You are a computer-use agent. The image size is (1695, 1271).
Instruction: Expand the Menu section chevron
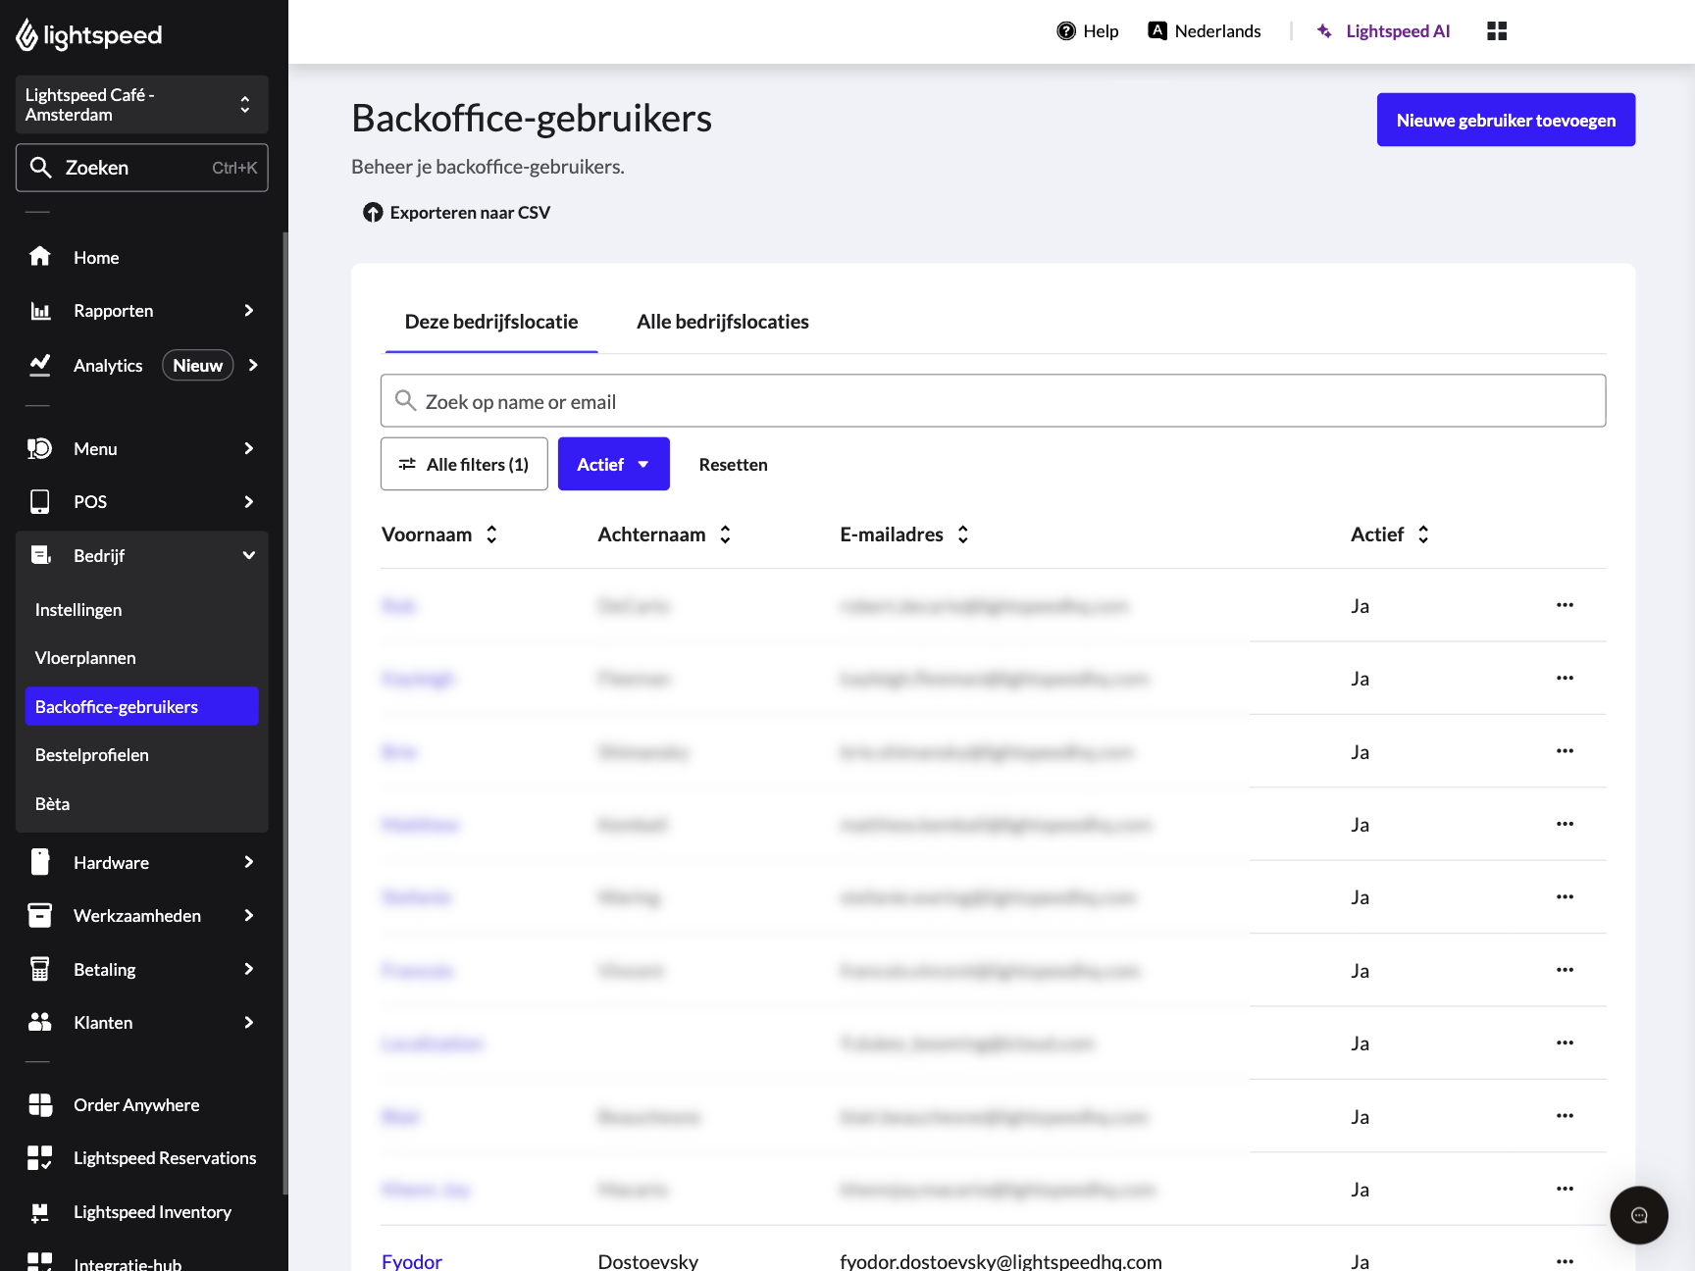point(249,449)
